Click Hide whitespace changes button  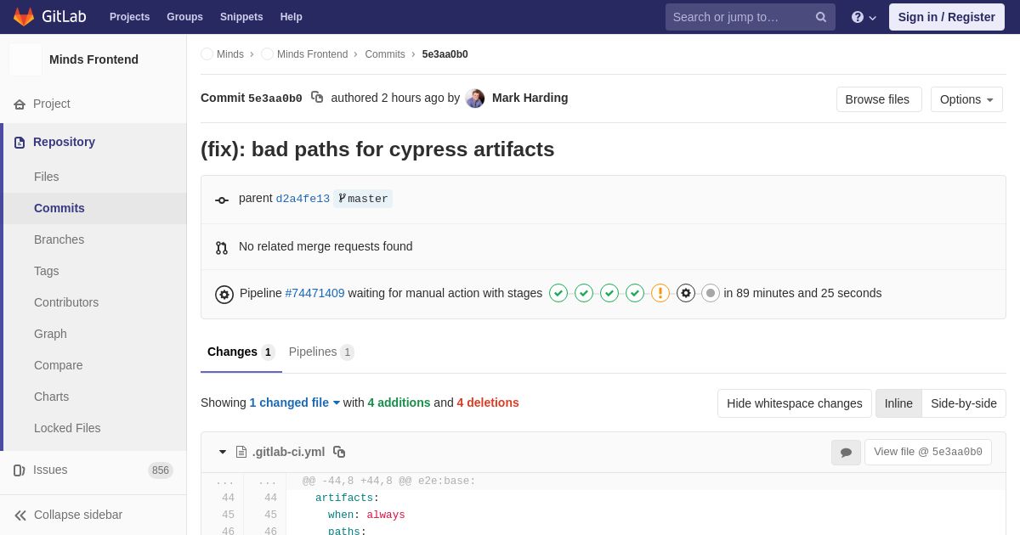(795, 403)
